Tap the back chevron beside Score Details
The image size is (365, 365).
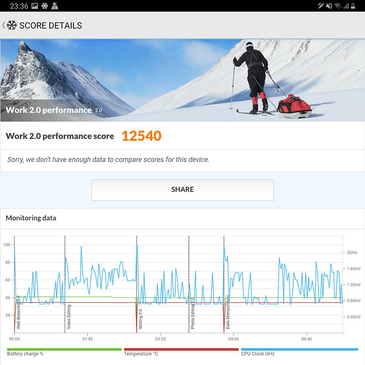coord(4,25)
